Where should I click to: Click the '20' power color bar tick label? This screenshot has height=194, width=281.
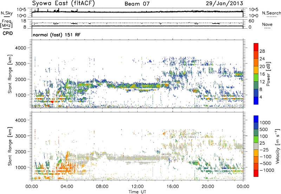pos(262,67)
